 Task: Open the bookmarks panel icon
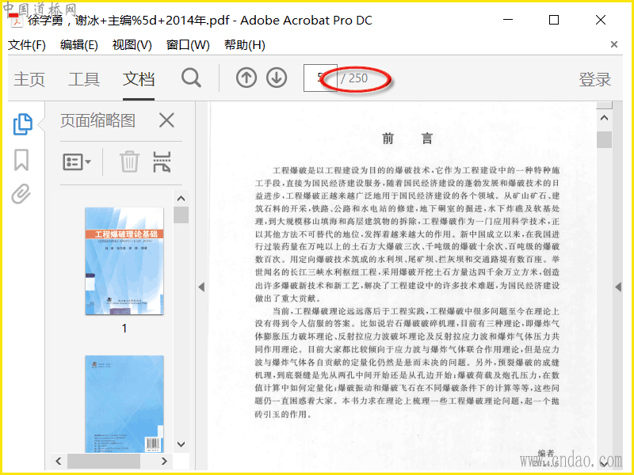coord(21,160)
